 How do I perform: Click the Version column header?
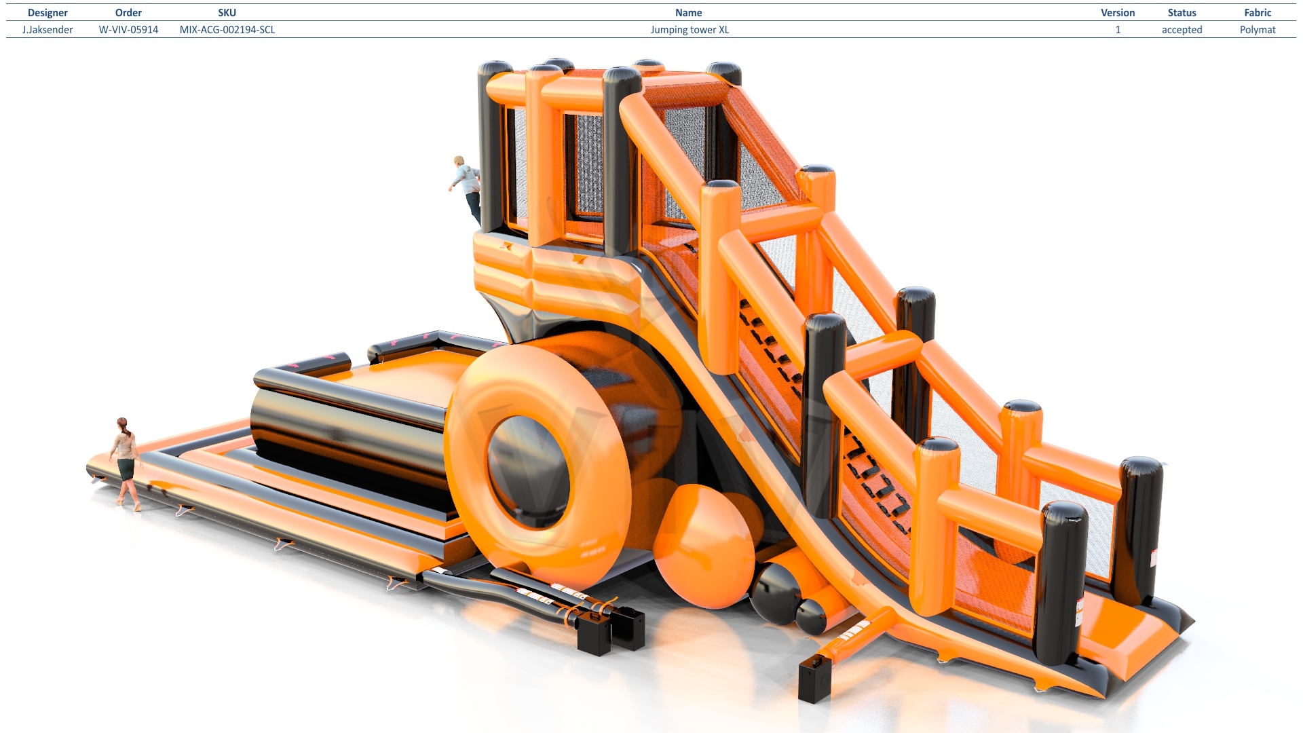click(1118, 13)
